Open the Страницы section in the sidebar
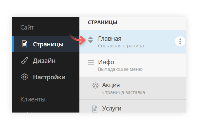 point(46,44)
